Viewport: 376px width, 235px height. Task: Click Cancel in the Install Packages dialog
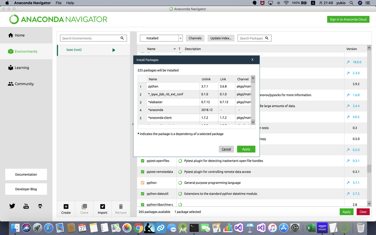(x=226, y=149)
